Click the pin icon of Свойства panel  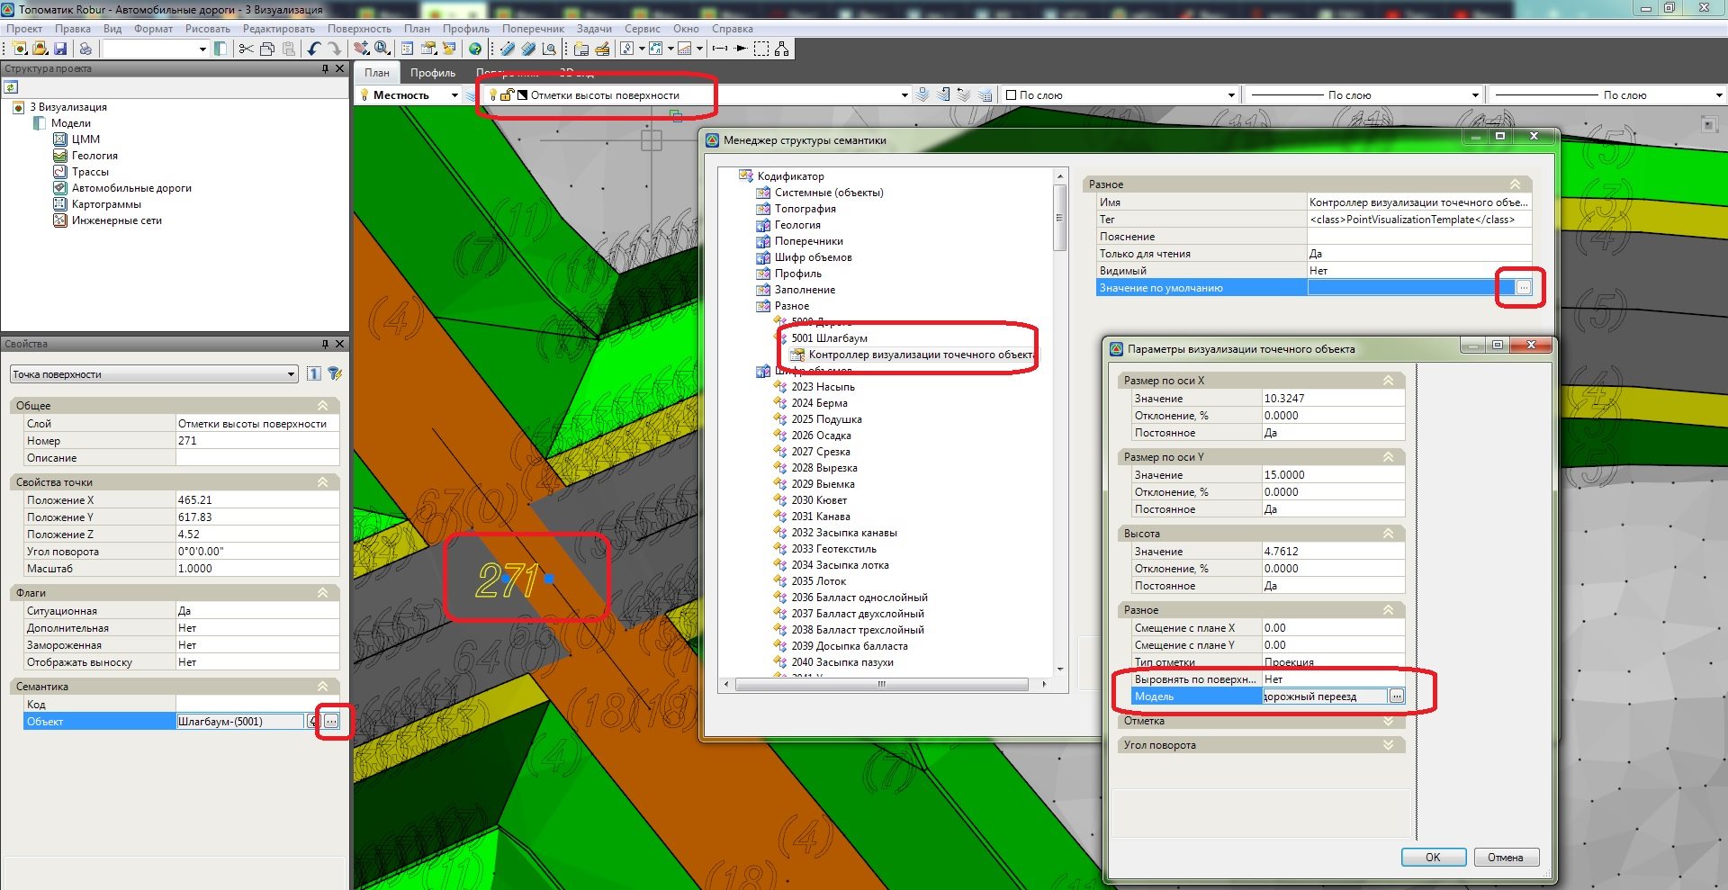click(325, 344)
